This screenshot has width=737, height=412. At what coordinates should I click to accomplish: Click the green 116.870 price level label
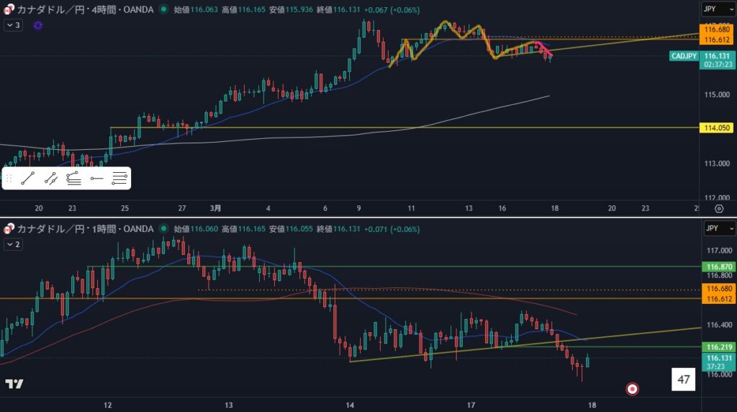click(718, 267)
